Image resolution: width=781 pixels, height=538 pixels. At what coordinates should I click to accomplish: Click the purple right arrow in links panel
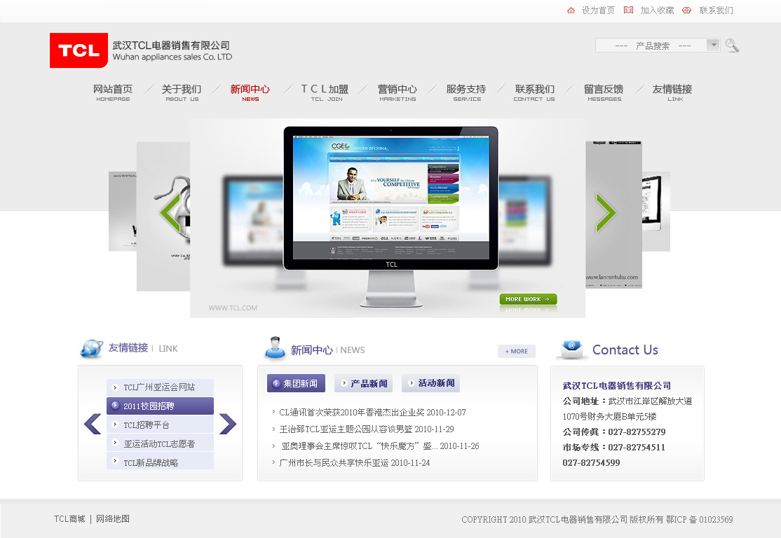click(x=228, y=424)
